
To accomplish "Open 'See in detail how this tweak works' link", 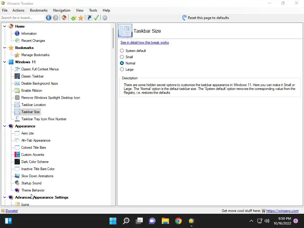I will point(145,42).
